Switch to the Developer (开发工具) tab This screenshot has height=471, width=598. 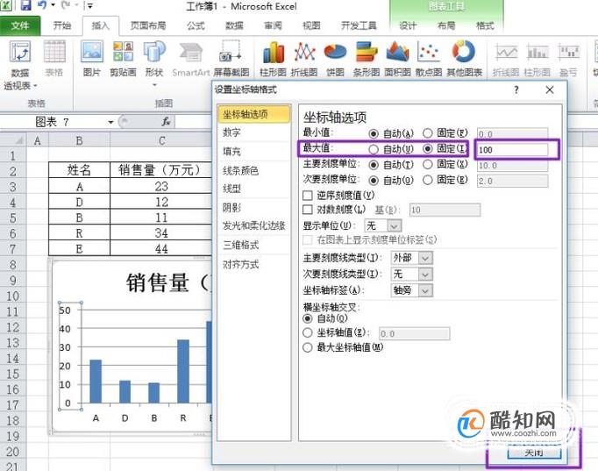pyautogui.click(x=359, y=25)
